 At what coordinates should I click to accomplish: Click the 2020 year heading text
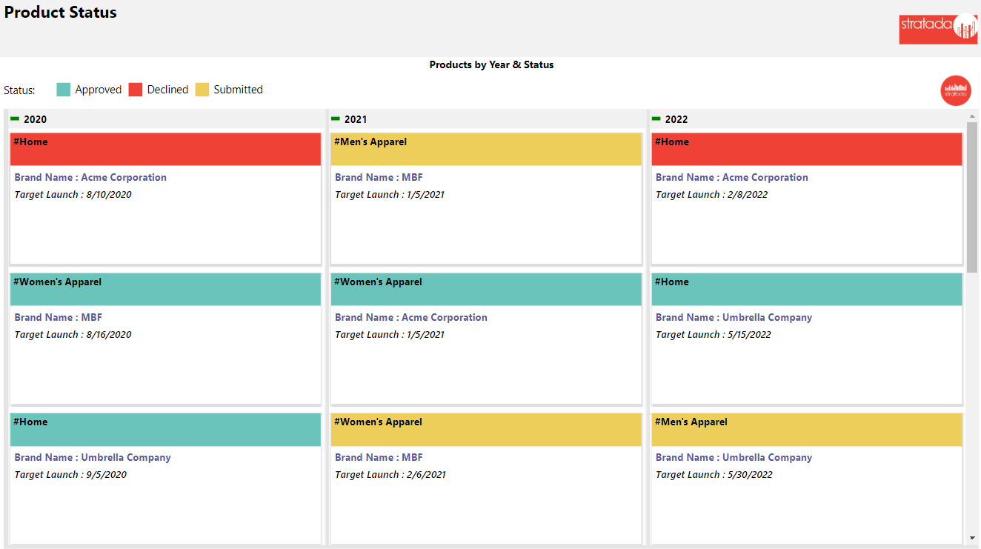(x=35, y=119)
